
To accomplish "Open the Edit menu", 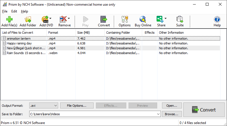I will tap(14, 11).
